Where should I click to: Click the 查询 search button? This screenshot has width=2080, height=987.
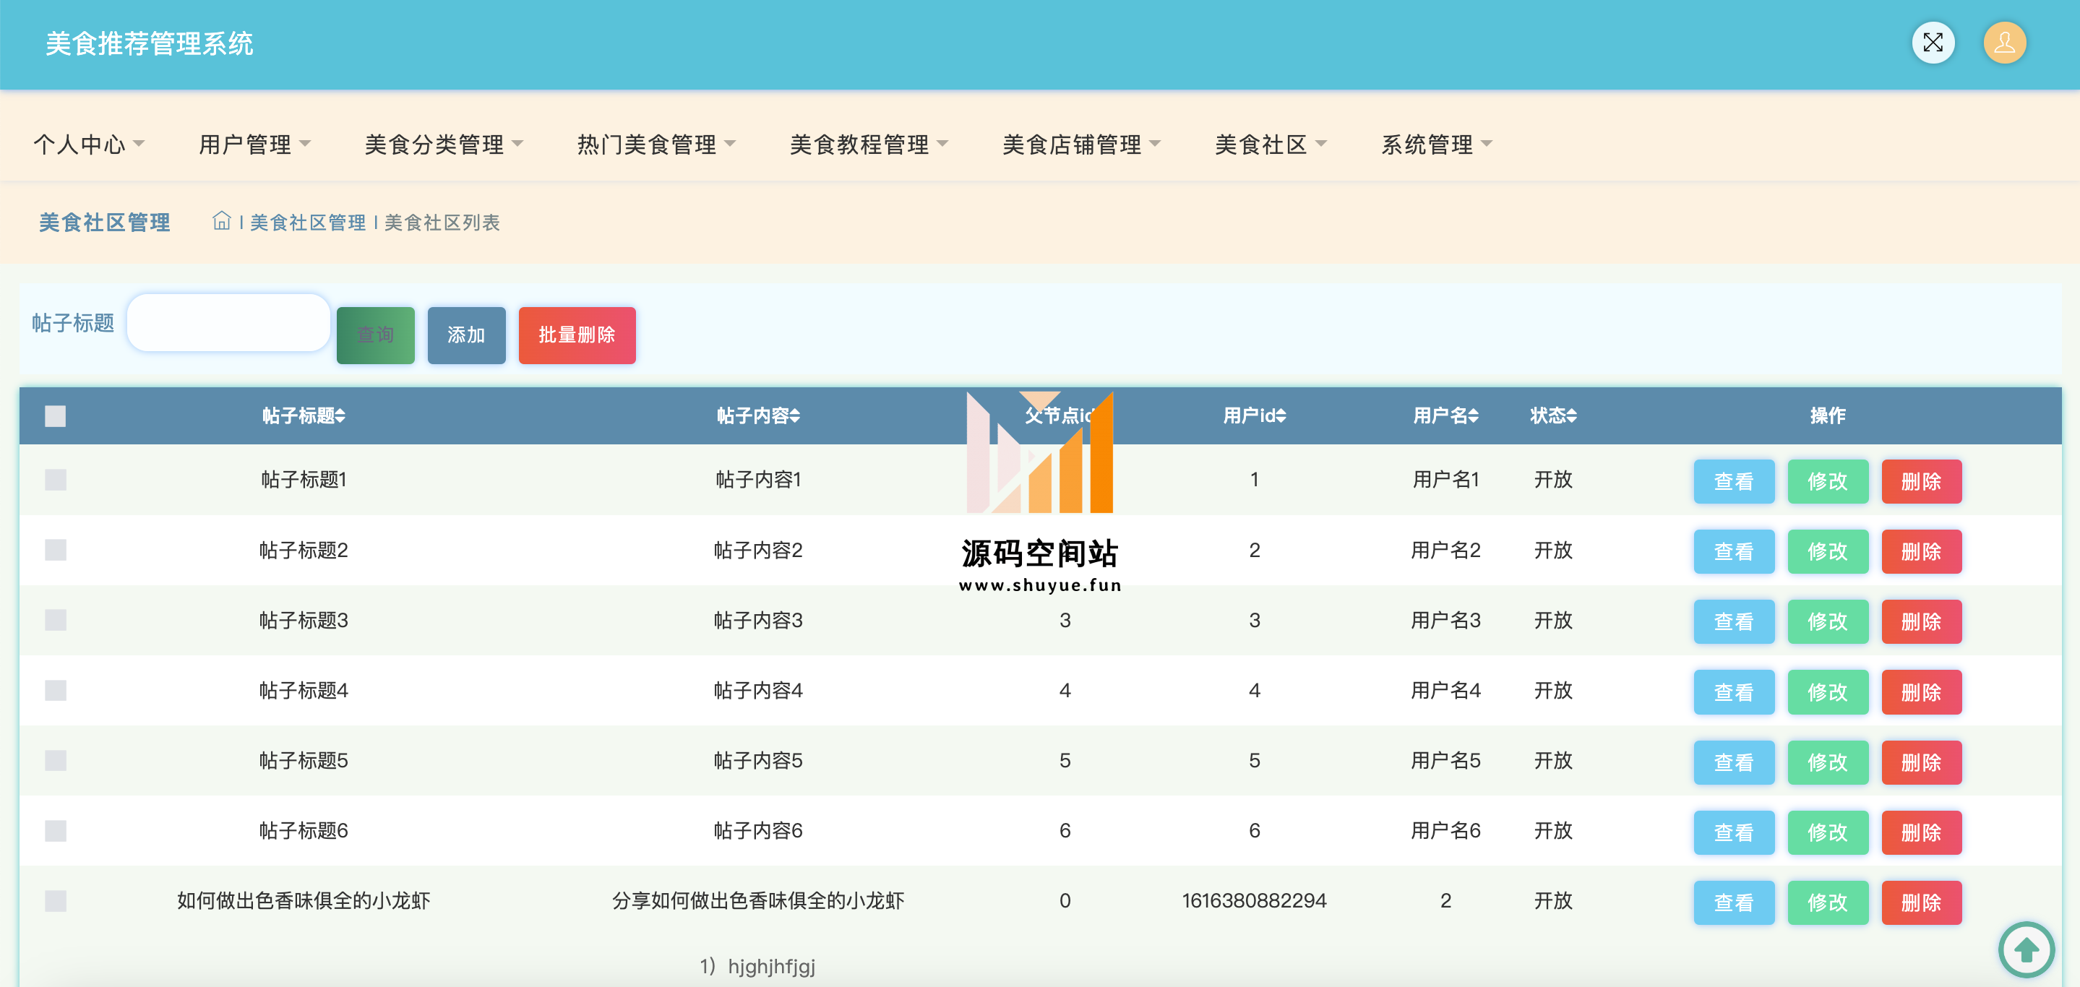tap(376, 335)
